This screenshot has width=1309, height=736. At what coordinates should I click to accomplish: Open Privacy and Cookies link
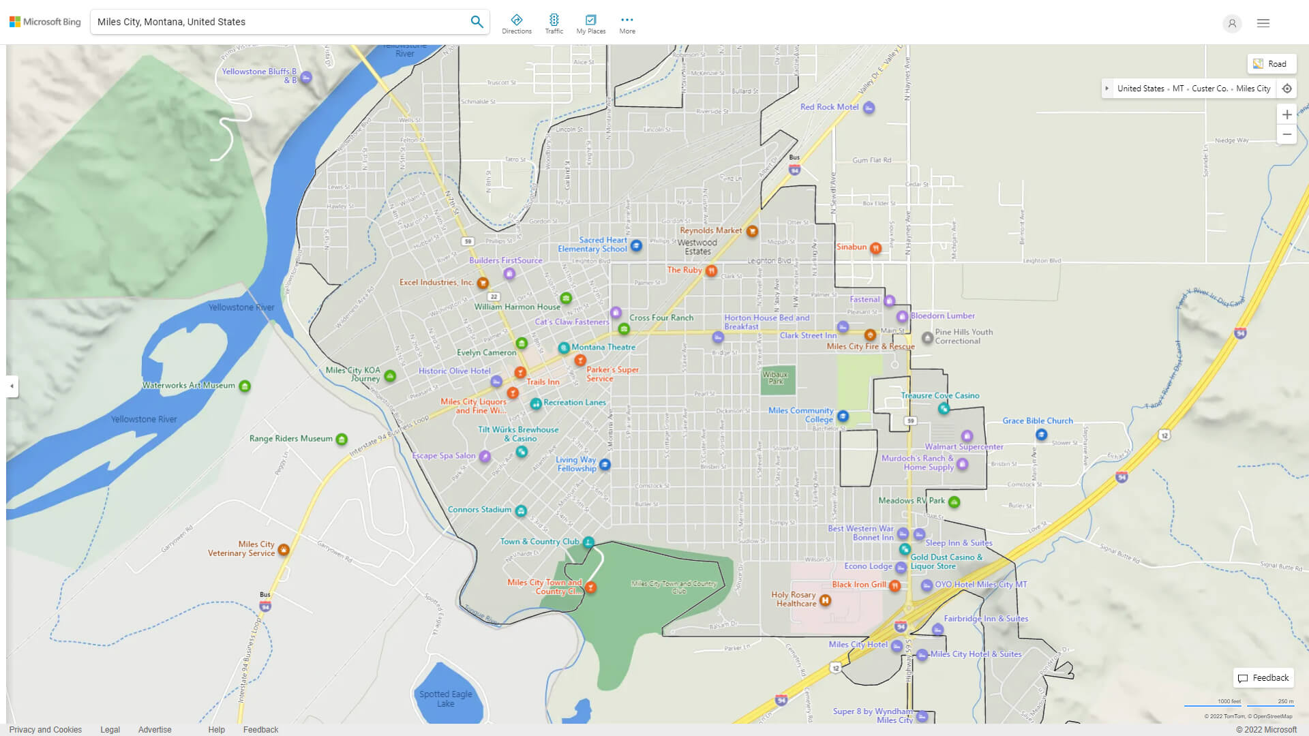click(x=45, y=729)
